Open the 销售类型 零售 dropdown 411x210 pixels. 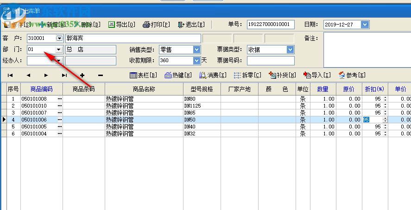(197, 50)
